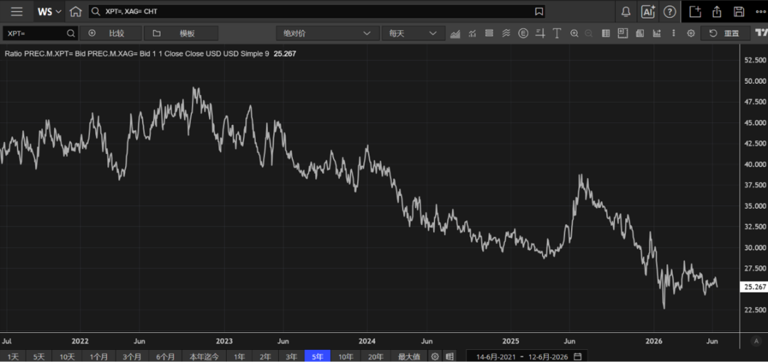Select the text annotation T tool
Image resolution: width=768 pixels, height=362 pixels.
click(x=557, y=33)
